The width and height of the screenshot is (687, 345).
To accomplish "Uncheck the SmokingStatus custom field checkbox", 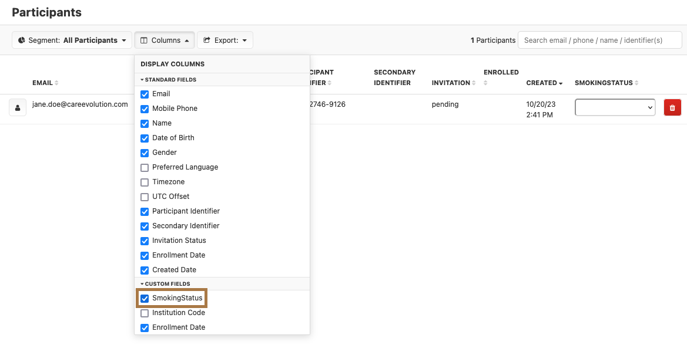I will pyautogui.click(x=145, y=298).
